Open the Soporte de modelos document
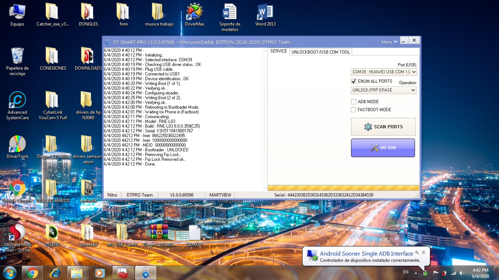The width and height of the screenshot is (499, 280). [230, 18]
